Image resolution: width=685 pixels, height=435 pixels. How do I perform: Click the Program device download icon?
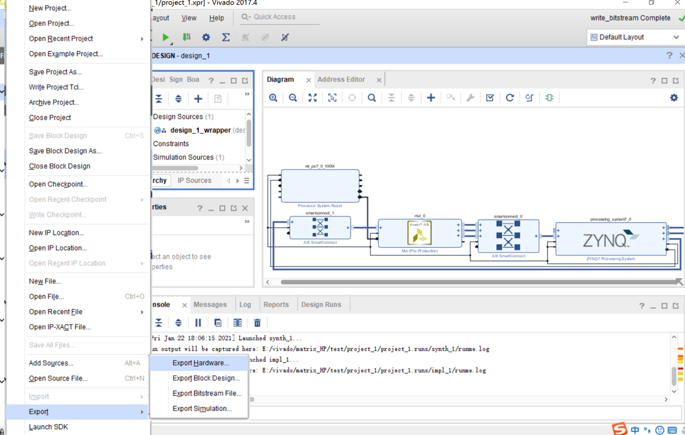[x=186, y=37]
